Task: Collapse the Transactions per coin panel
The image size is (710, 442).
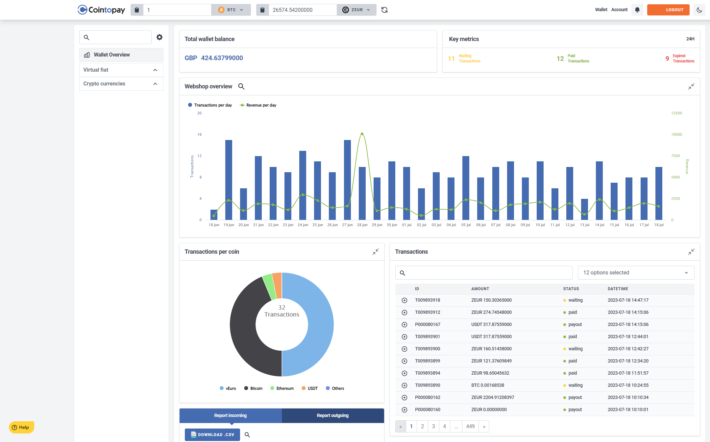Action: (x=375, y=252)
